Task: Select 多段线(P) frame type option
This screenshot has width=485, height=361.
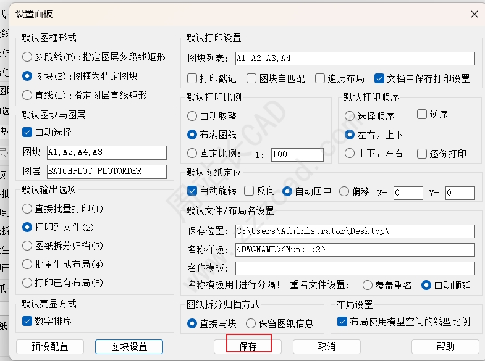Action: (27, 57)
